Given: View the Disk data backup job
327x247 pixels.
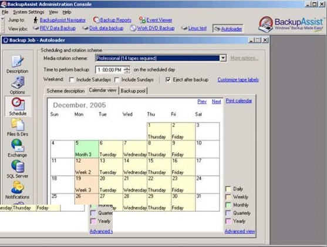Looking at the screenshot, I should [106, 28].
